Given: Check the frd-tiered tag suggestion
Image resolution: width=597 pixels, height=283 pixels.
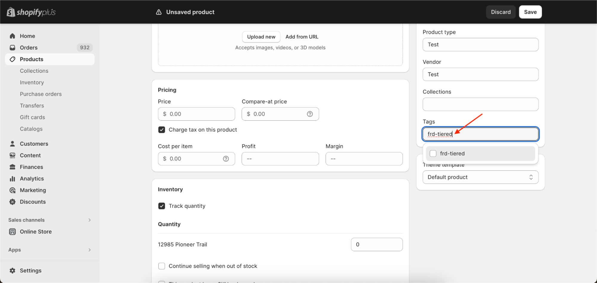Looking at the screenshot, I should tap(433, 153).
